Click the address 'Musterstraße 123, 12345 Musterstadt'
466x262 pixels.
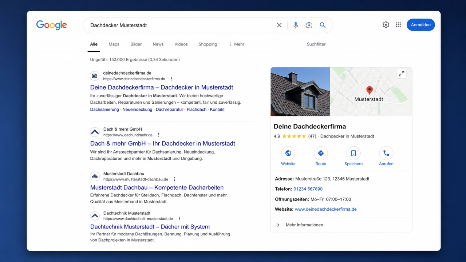332,179
